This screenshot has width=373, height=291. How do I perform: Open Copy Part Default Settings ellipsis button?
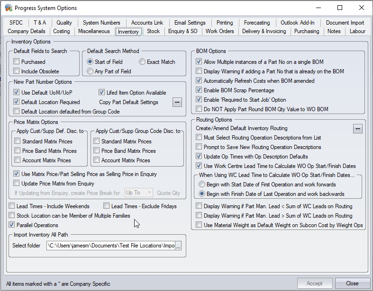coord(177,102)
